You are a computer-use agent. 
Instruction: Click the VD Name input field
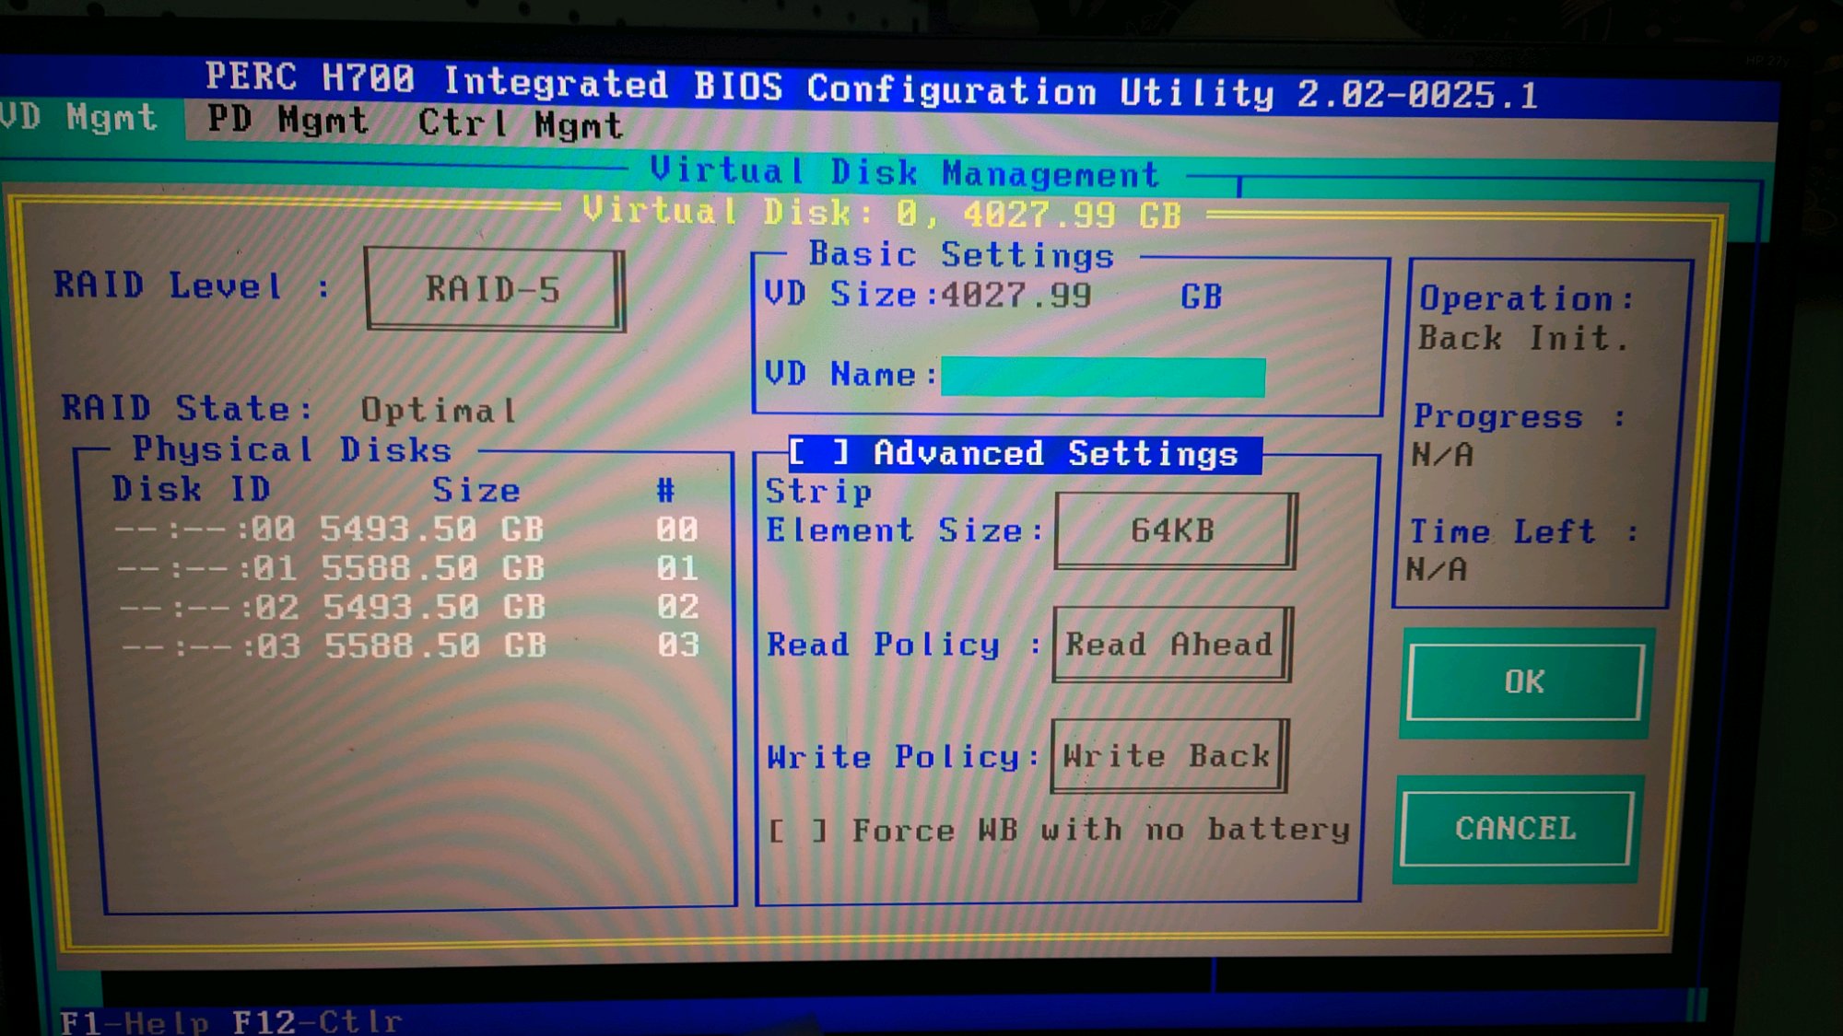[1103, 377]
